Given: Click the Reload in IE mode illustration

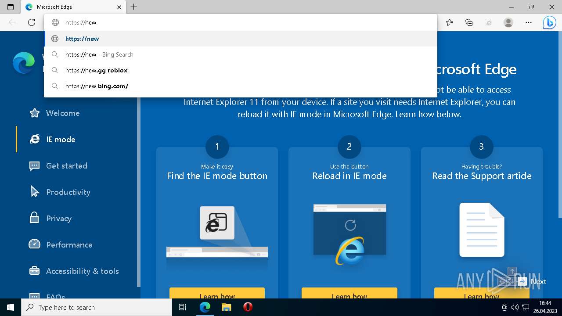Looking at the screenshot, I should coord(349,234).
